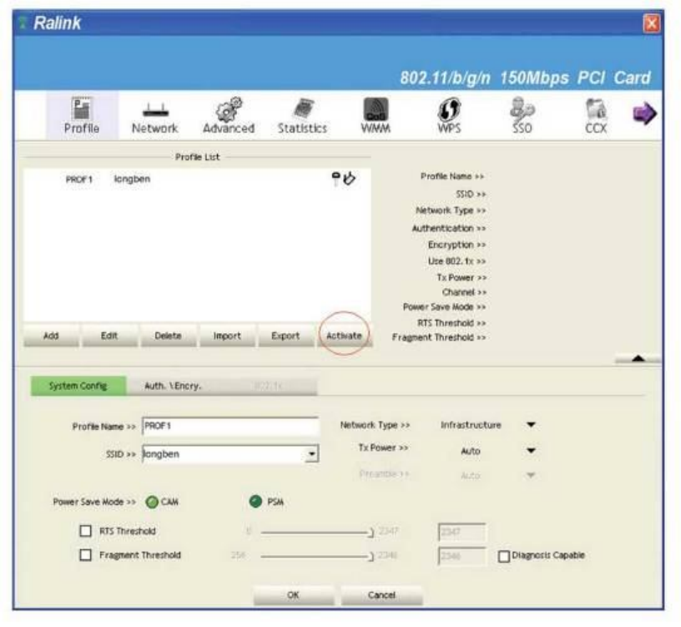The width and height of the screenshot is (681, 627).
Task: Open the SSID dropdown arrow
Action: 311,454
